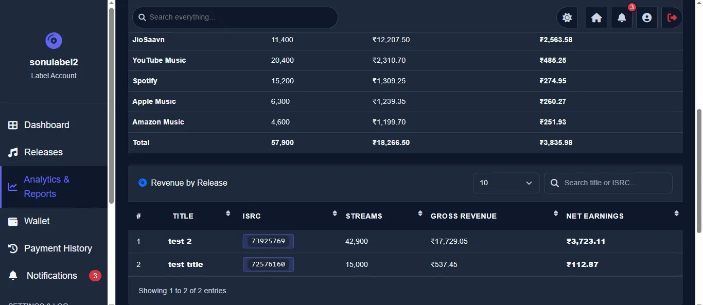
Task: Click the sidebar vertical scrollbar
Action: click(x=111, y=105)
